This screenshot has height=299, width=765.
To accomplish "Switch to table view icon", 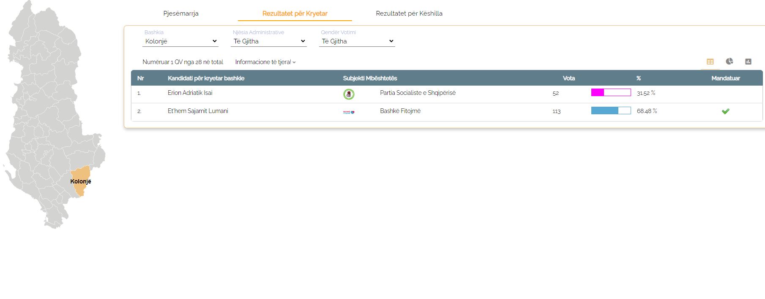I will click(x=710, y=62).
